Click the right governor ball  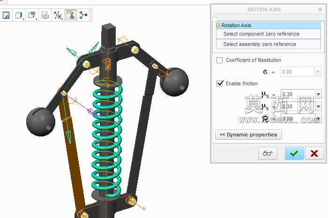point(174,82)
